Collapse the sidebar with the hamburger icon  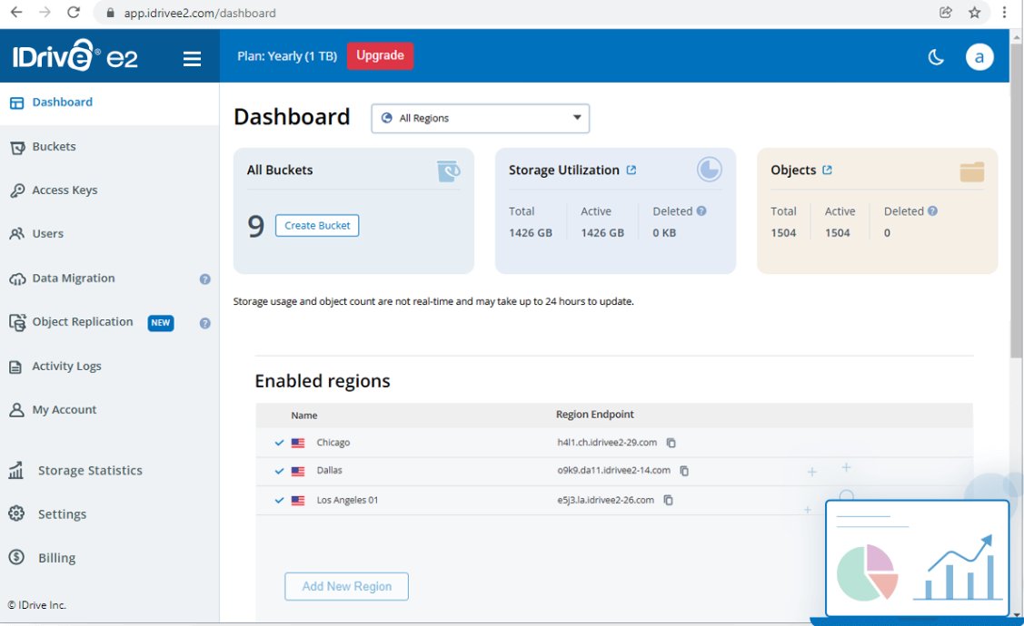192,57
